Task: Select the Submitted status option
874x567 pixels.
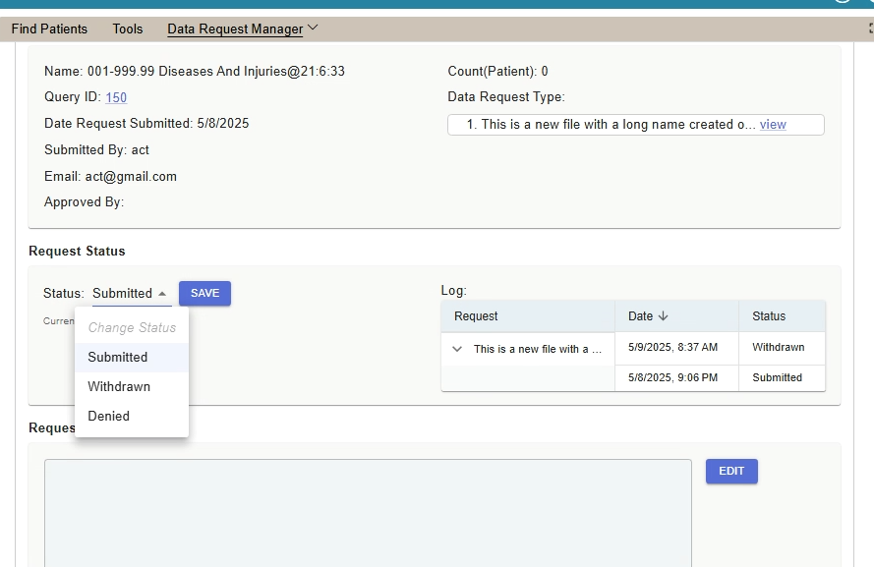Action: point(118,358)
